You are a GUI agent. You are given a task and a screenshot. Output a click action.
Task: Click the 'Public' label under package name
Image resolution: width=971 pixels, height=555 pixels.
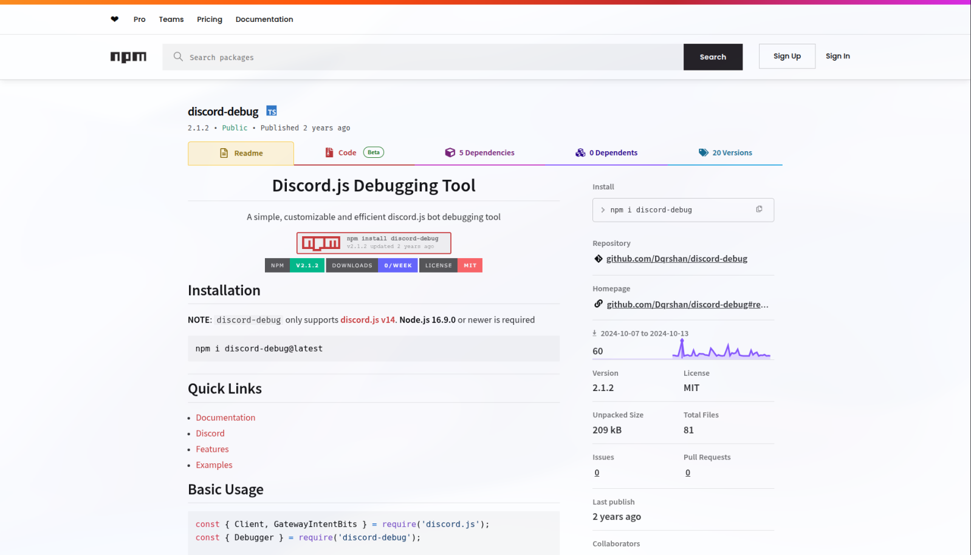point(235,128)
